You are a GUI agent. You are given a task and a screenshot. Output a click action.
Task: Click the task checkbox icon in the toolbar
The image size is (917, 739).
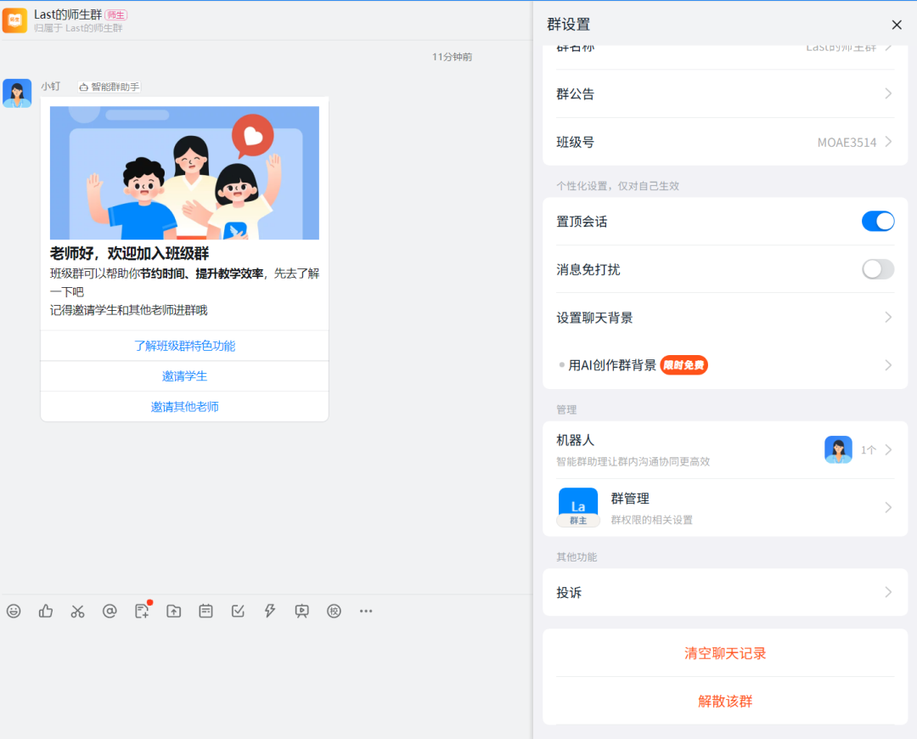click(x=238, y=611)
